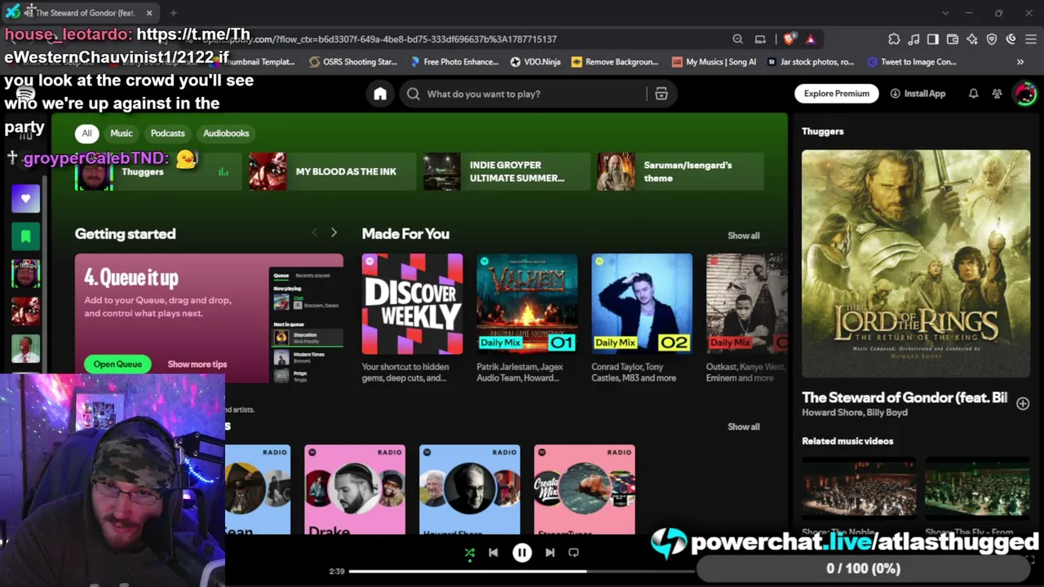The width and height of the screenshot is (1044, 587).
Task: Show all bookmarks overflow chevron
Action: [1020, 62]
